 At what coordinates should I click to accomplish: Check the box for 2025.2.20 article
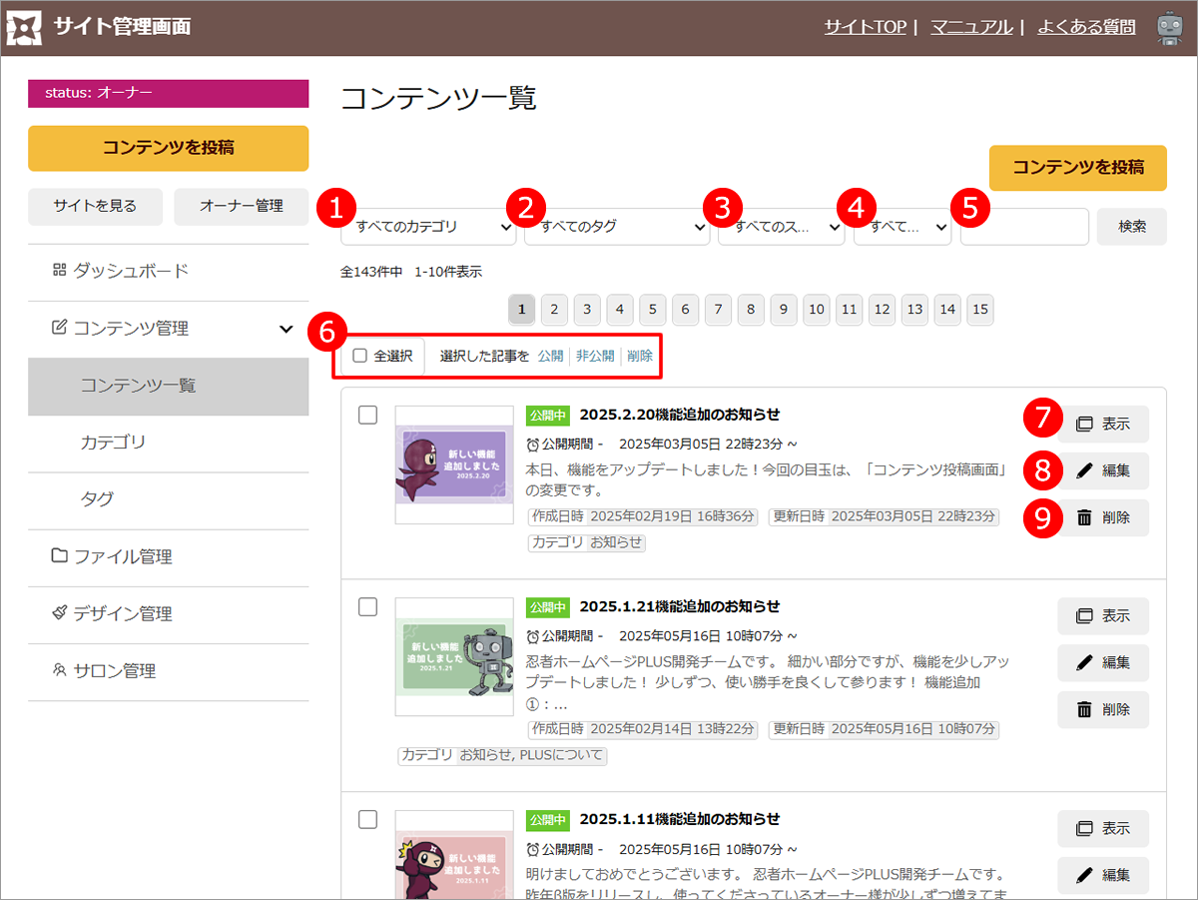coord(367,416)
